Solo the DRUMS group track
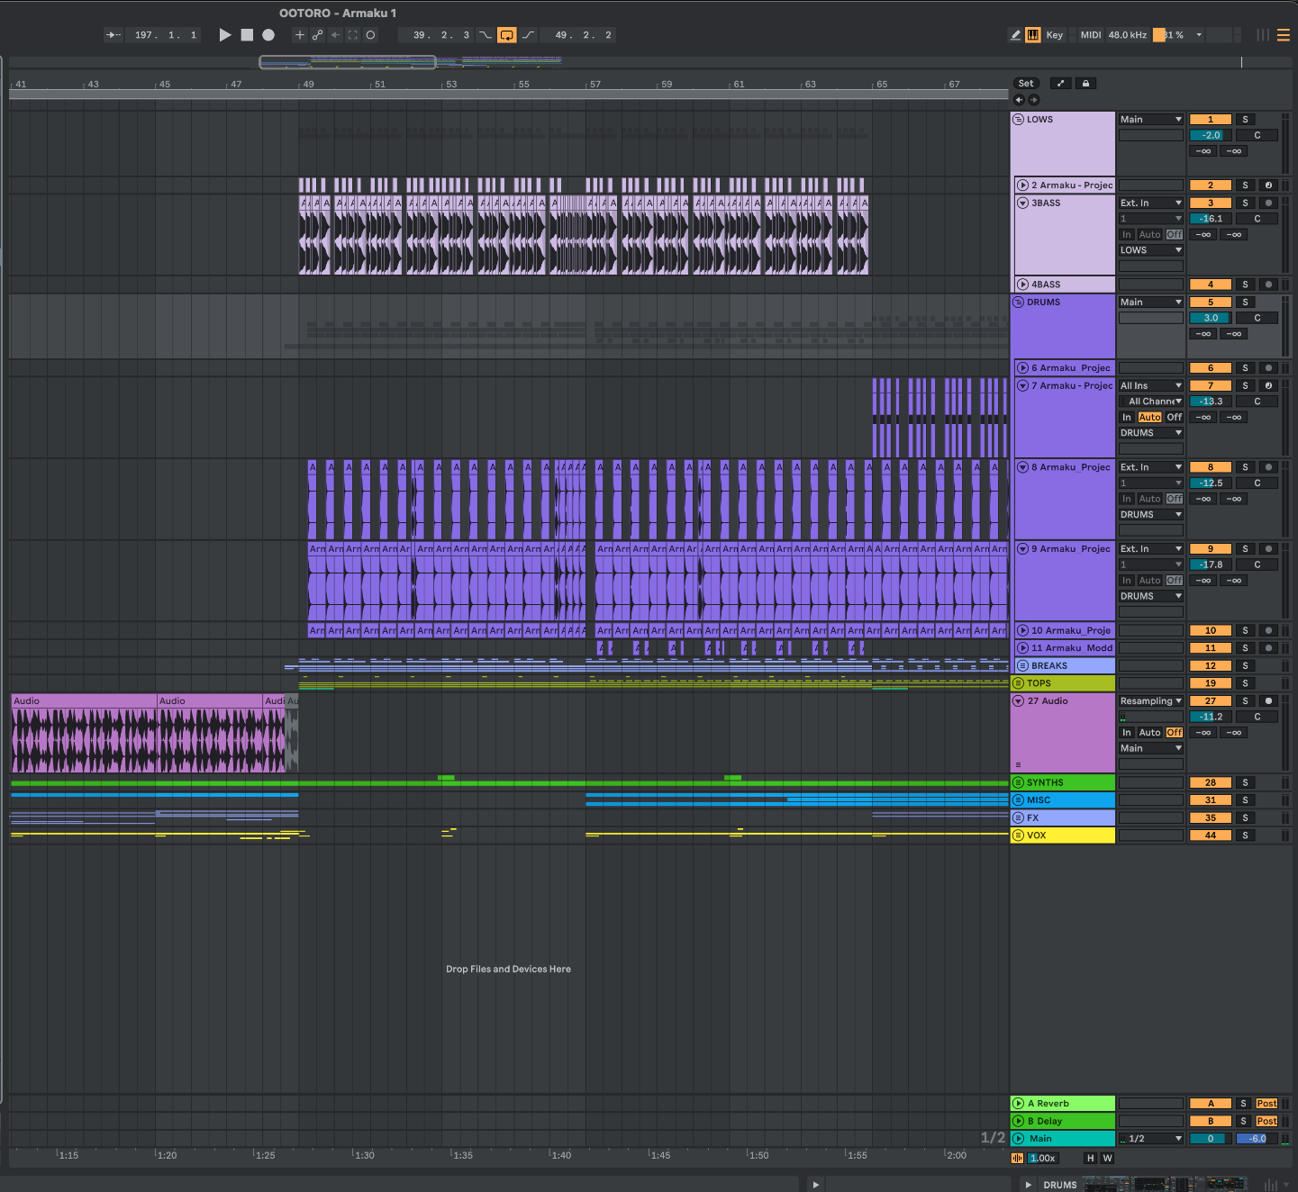 [1245, 303]
